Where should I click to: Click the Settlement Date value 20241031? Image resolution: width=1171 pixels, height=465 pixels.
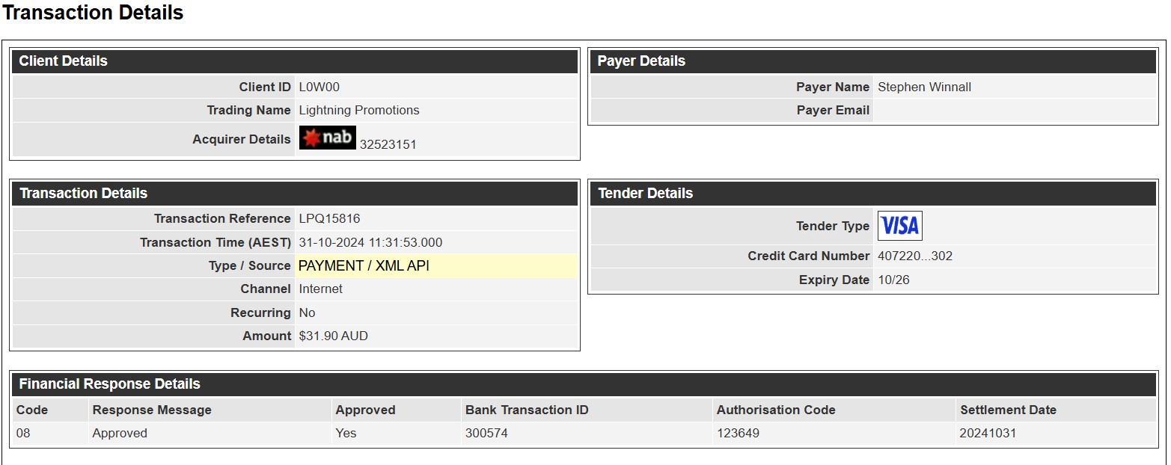click(988, 433)
